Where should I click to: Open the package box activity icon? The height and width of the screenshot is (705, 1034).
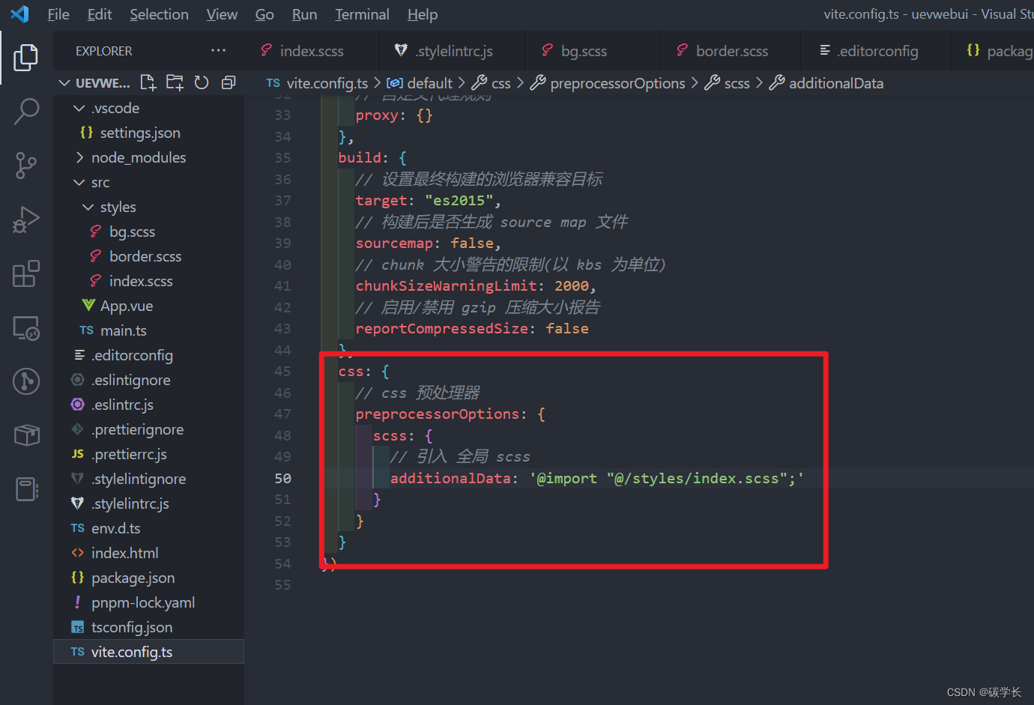[26, 435]
